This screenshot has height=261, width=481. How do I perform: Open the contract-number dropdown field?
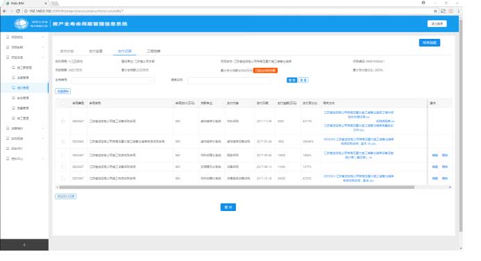tap(113, 80)
